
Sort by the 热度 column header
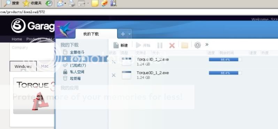click(265, 53)
